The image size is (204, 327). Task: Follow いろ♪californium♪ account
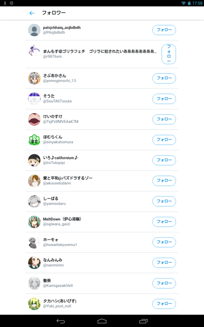[164, 160]
